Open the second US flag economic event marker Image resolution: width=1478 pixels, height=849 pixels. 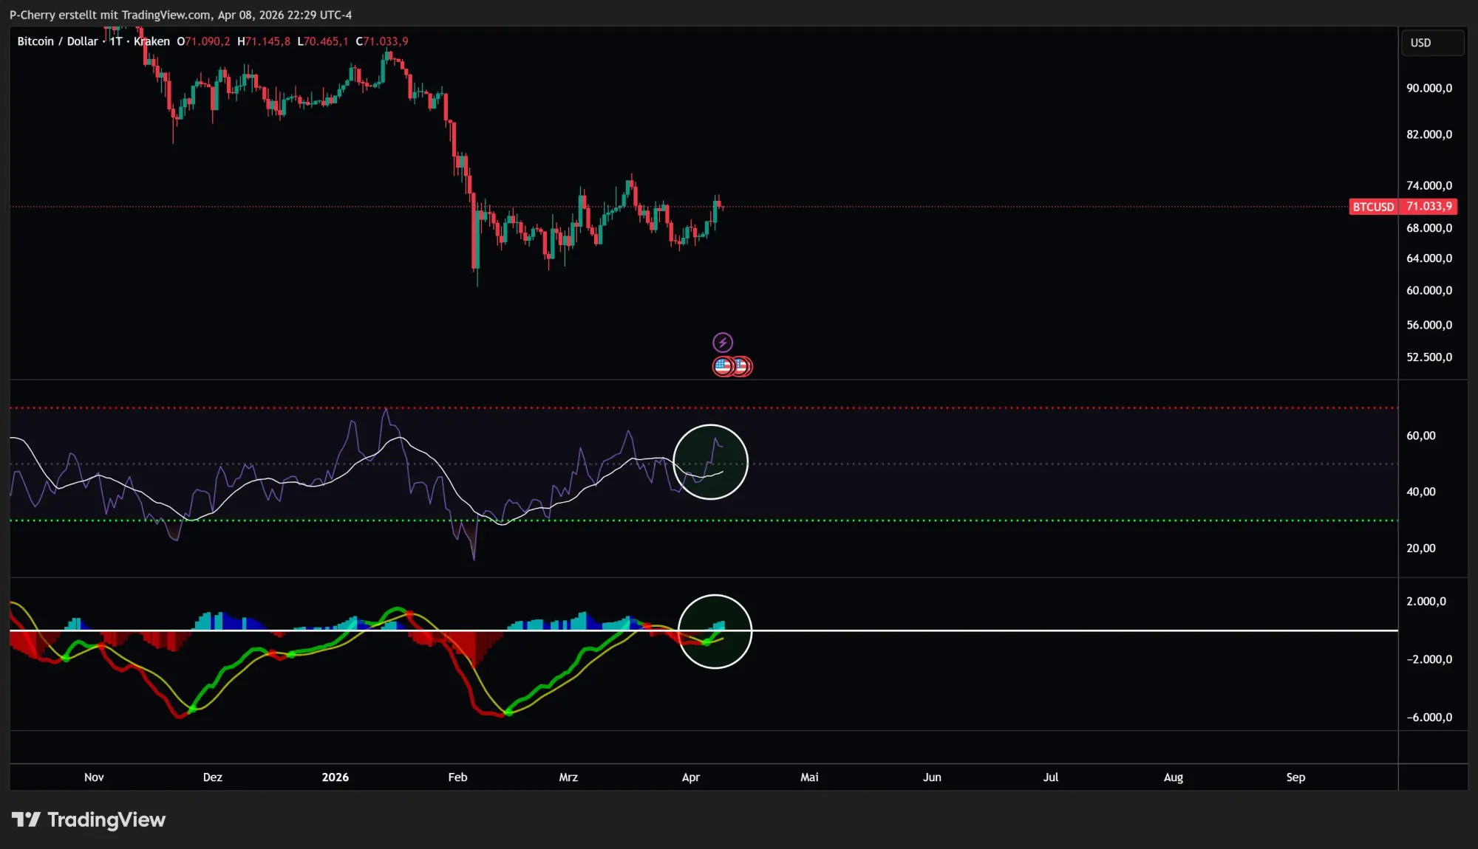(x=743, y=365)
